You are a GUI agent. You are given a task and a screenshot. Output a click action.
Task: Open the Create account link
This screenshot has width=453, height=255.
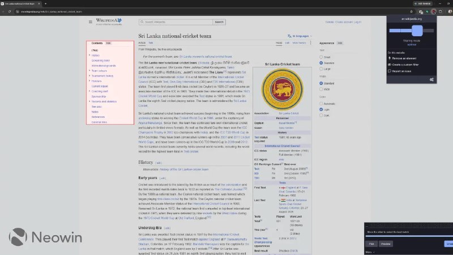pos(344,22)
